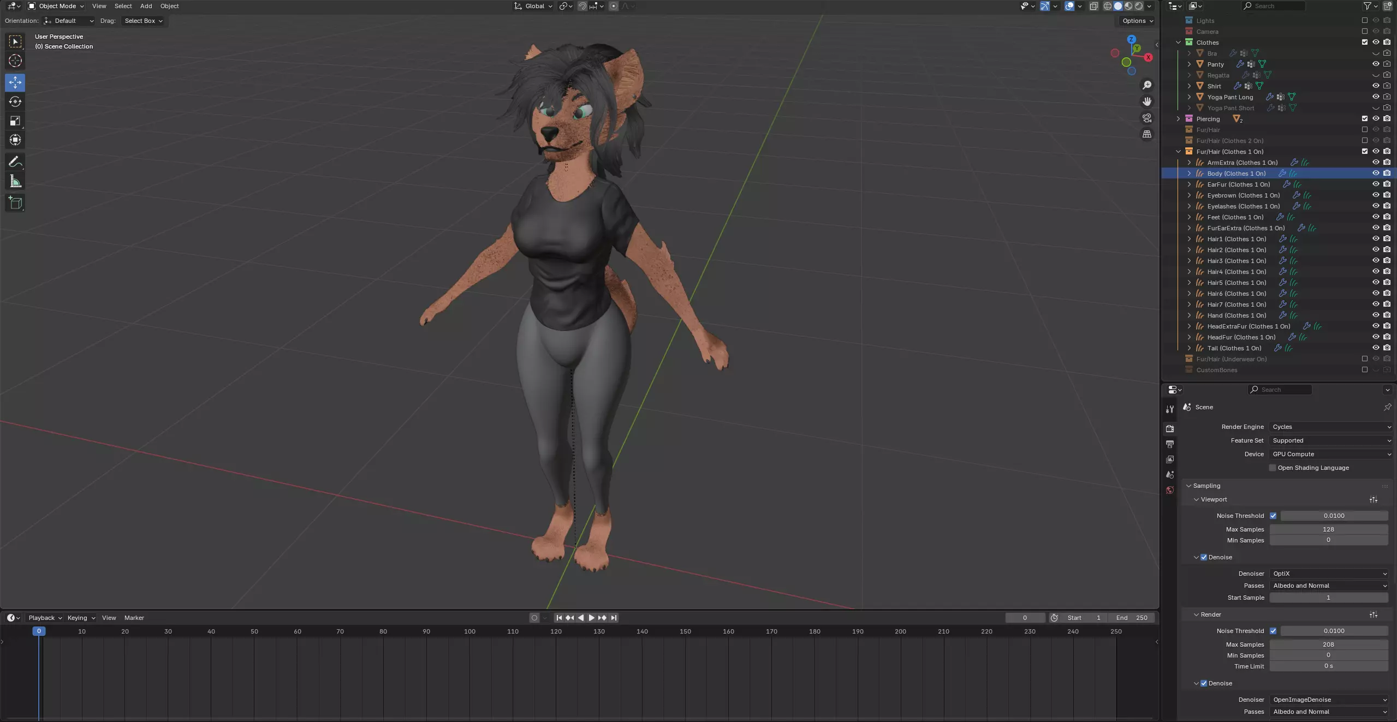Screen dimensions: 1397x722
Task: Open the Object menu
Action: [169, 6]
